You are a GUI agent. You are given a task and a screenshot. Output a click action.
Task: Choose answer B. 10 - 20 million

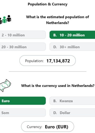point(72,35)
